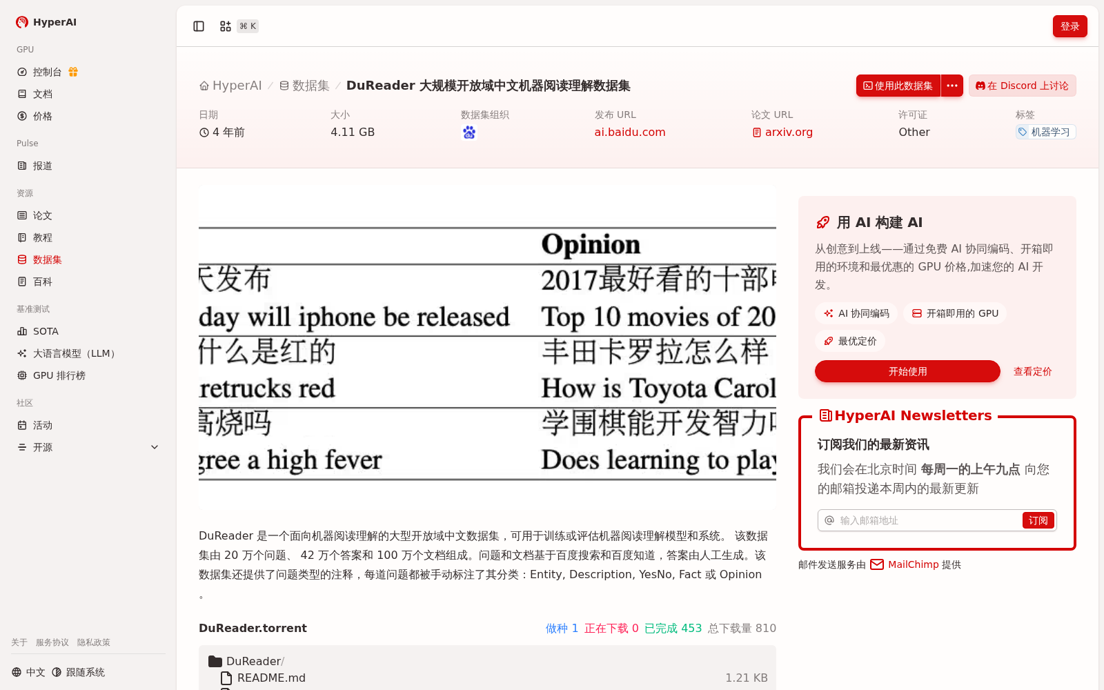This screenshot has width=1104, height=690.
Task: Click the 4.11 GB size value
Action: coord(353,132)
